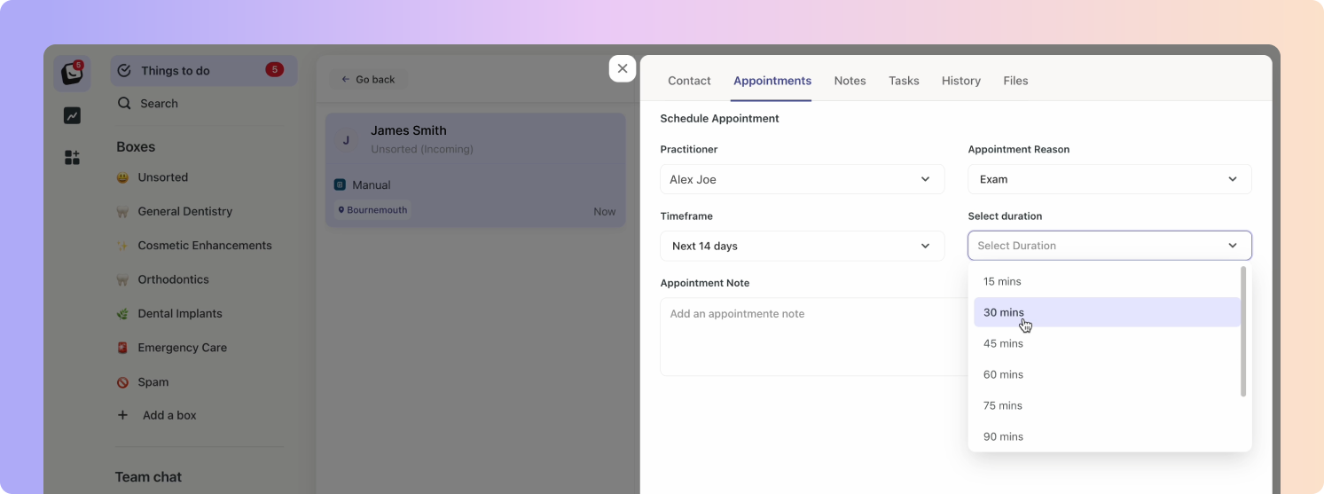Click the plus icon beside Add a box

pos(122,415)
